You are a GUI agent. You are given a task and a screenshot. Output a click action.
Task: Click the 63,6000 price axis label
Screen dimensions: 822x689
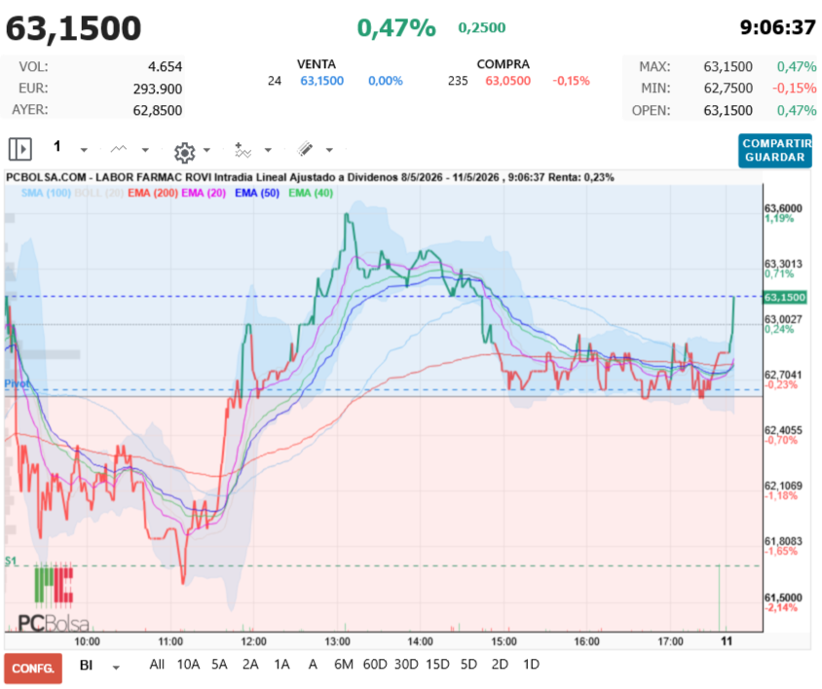tap(783, 208)
